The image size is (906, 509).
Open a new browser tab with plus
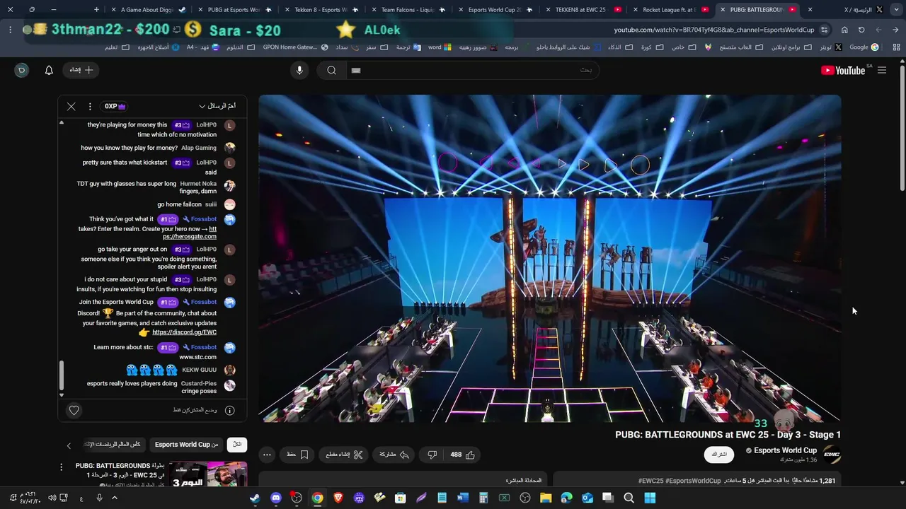click(96, 10)
